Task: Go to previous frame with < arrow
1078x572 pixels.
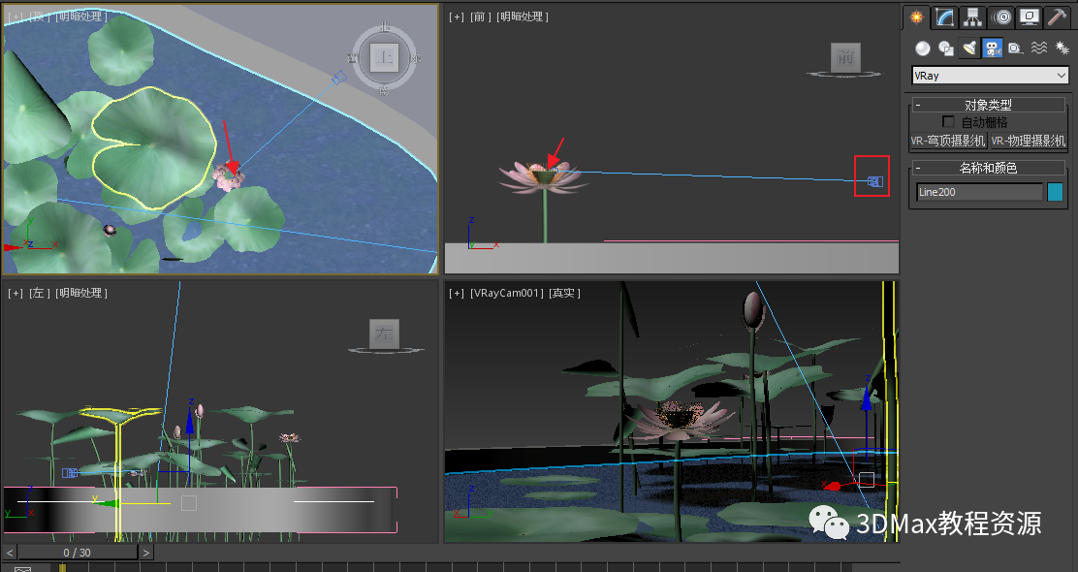Action: (x=10, y=552)
